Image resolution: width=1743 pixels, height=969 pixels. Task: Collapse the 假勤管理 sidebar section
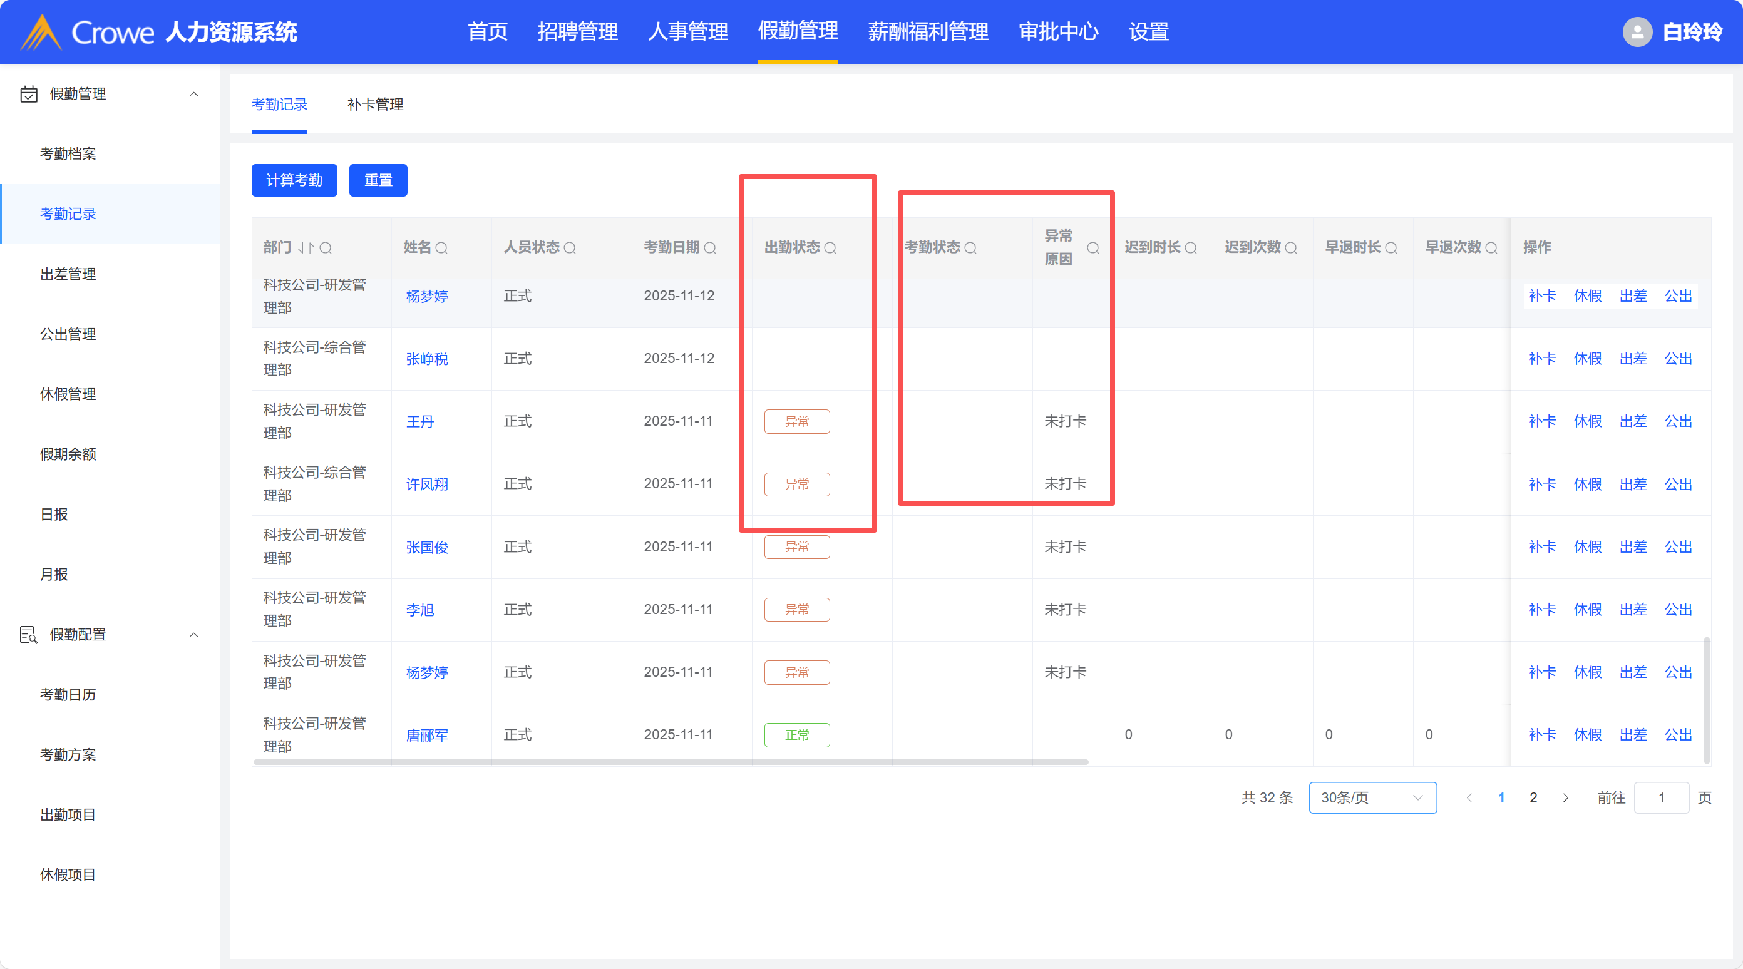(193, 94)
